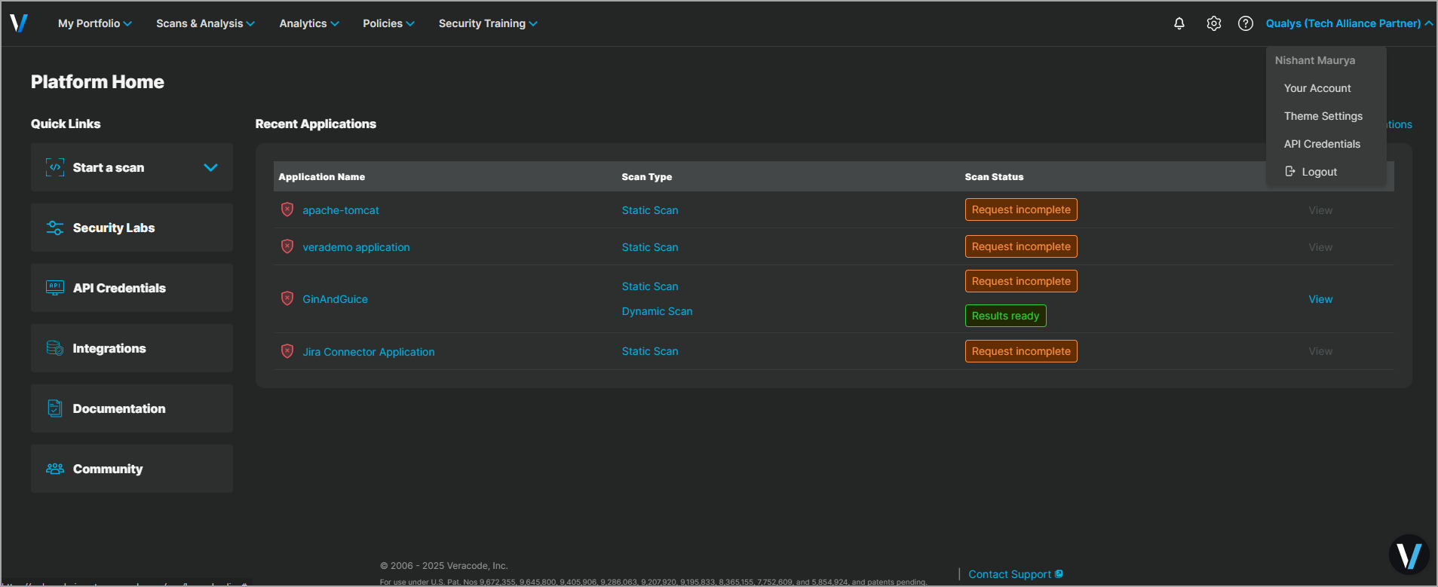Image resolution: width=1438 pixels, height=587 pixels.
Task: Open the Veracode chat widget at bottom-right
Action: pos(1409,555)
